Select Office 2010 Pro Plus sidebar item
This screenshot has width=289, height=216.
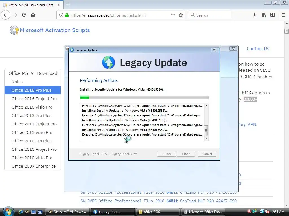click(x=32, y=141)
